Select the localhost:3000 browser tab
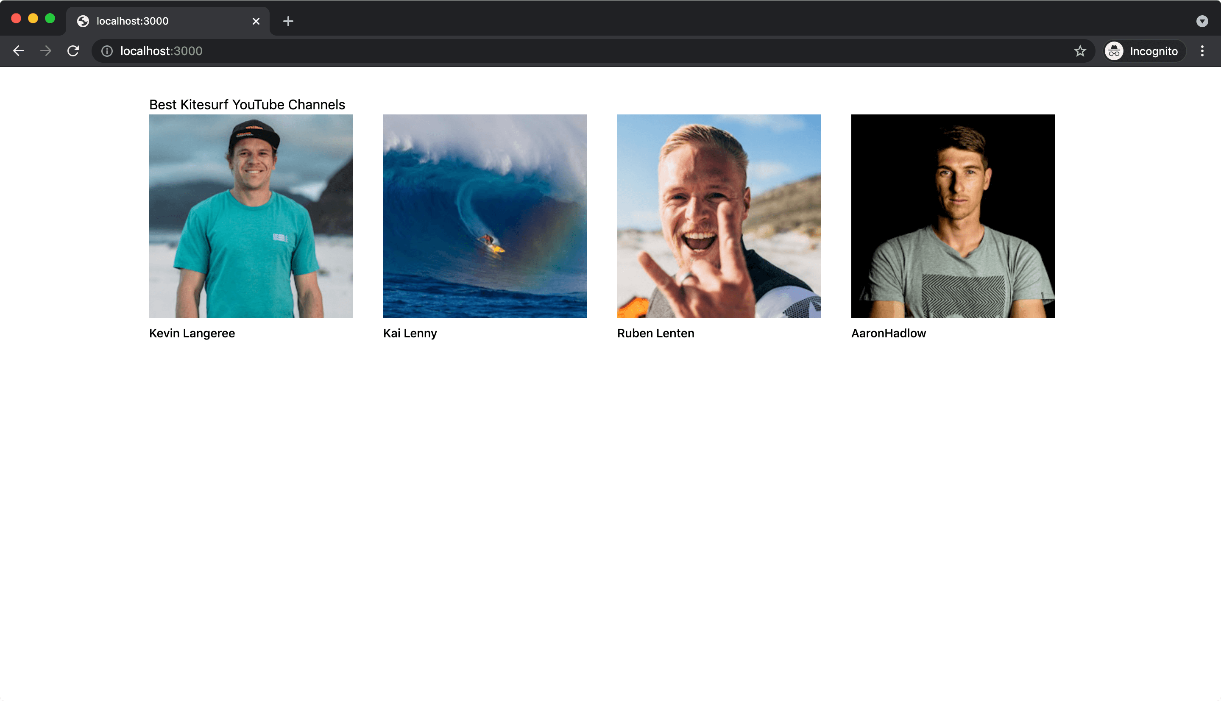This screenshot has width=1221, height=701. [168, 21]
